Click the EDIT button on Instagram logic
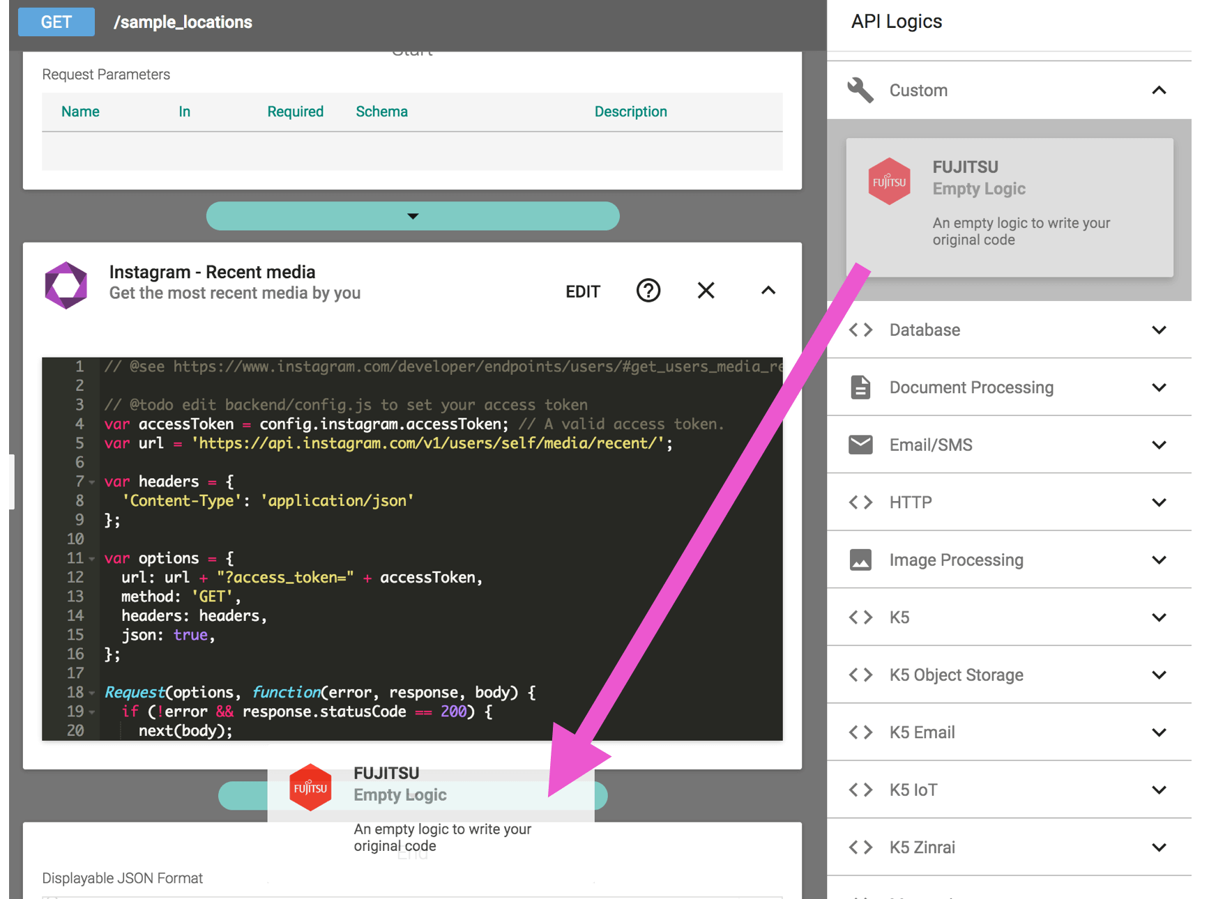 [583, 291]
